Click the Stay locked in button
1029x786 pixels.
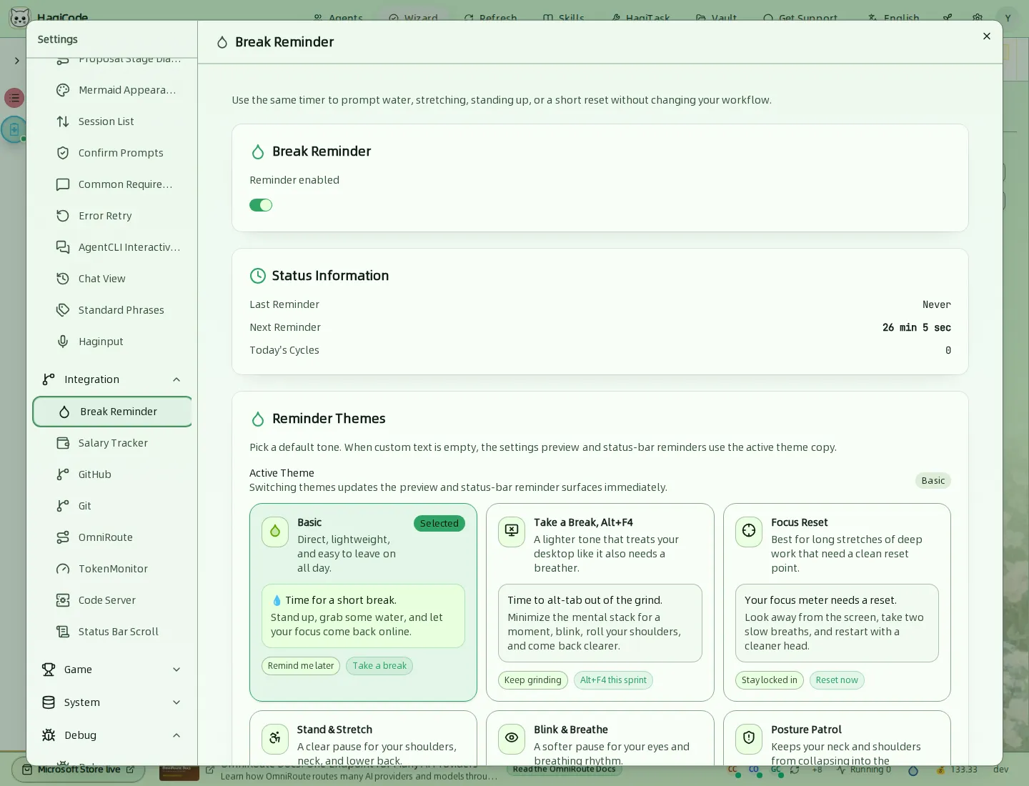point(770,680)
